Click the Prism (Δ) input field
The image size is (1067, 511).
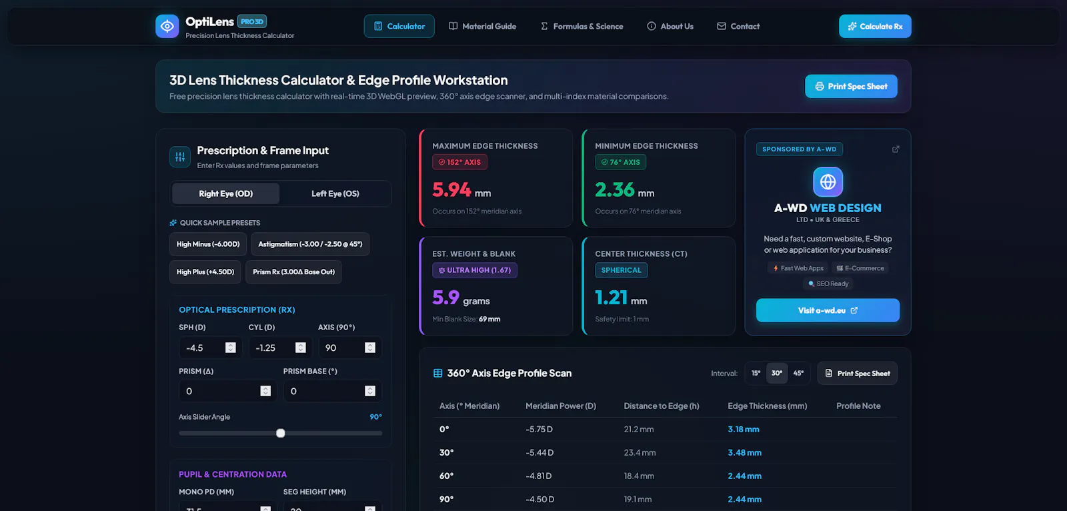click(x=226, y=391)
